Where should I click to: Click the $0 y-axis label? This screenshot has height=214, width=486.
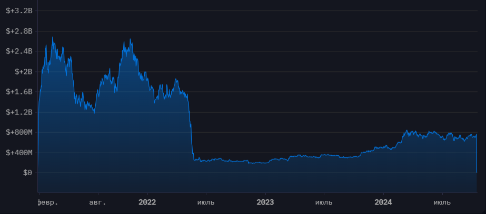[28, 173]
